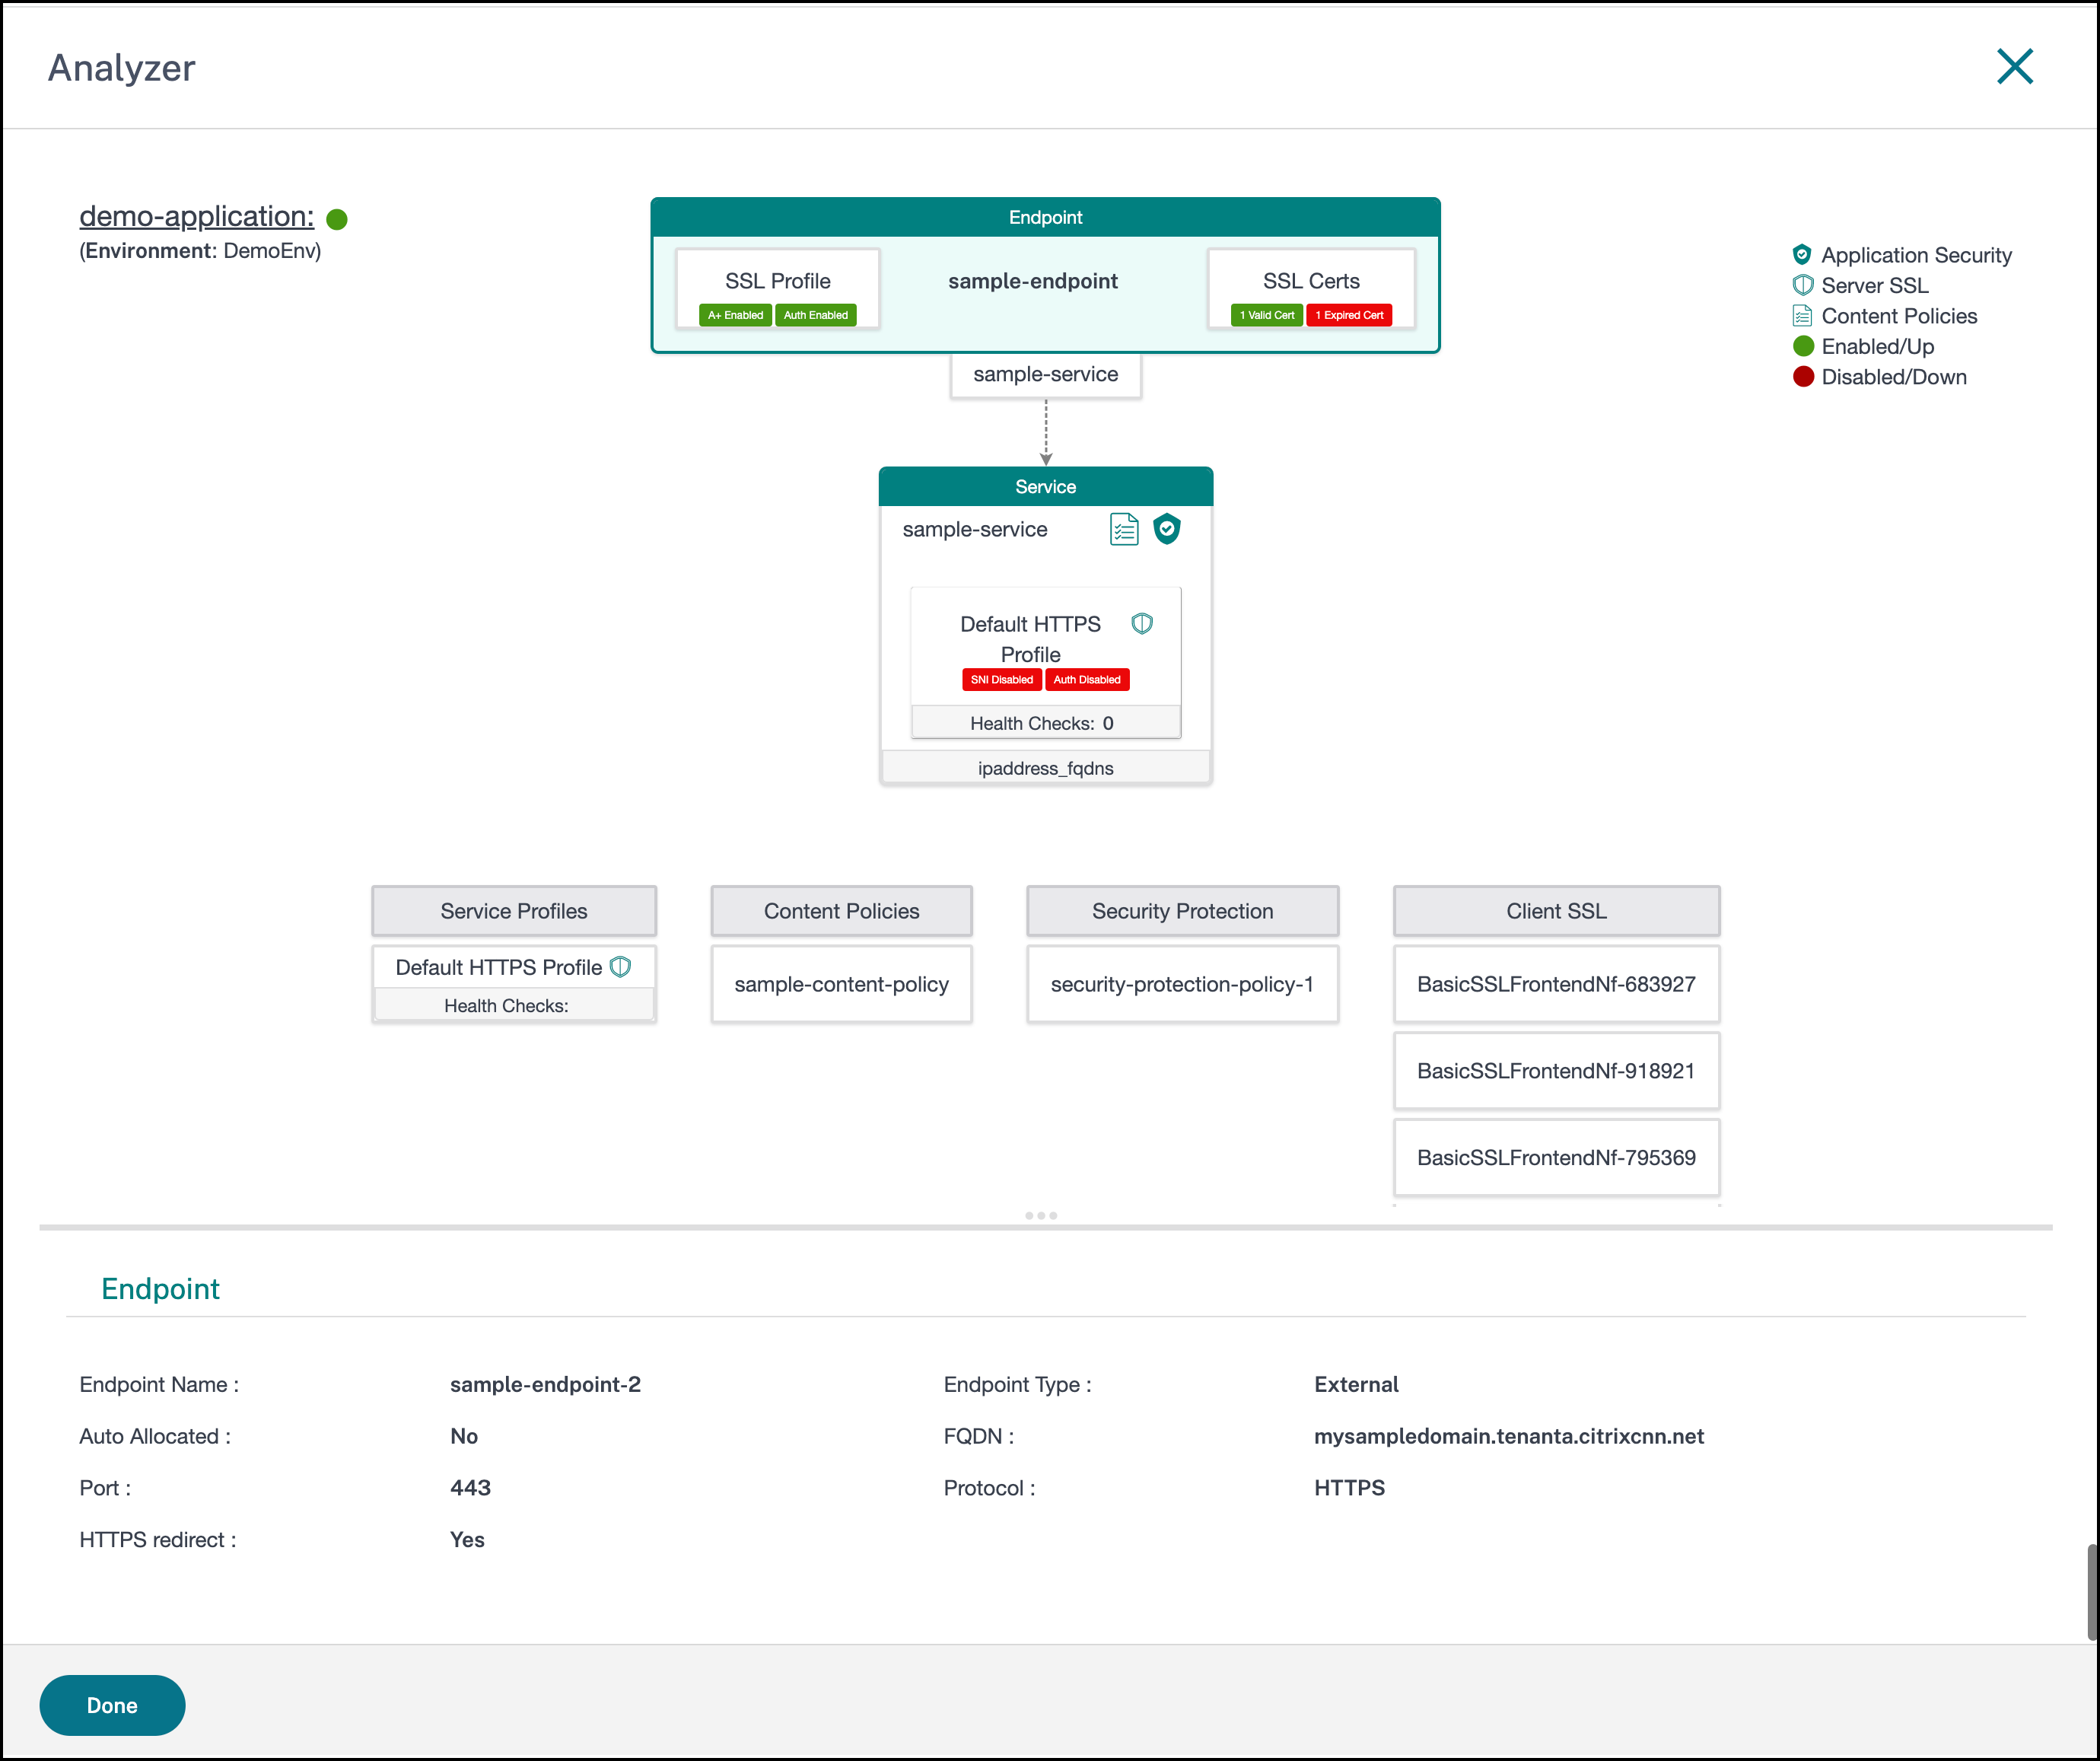The width and height of the screenshot is (2100, 1761).
Task: Click the ipaddress_fqdns row in the Service box
Action: click(x=1045, y=768)
